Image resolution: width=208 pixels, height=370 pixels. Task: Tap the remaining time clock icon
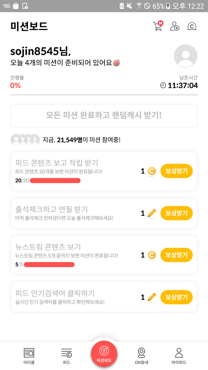coord(163,86)
